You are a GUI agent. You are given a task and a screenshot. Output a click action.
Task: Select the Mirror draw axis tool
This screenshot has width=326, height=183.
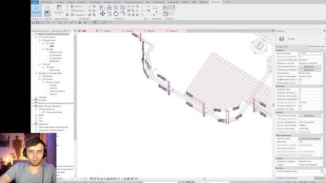pyautogui.click(x=123, y=8)
